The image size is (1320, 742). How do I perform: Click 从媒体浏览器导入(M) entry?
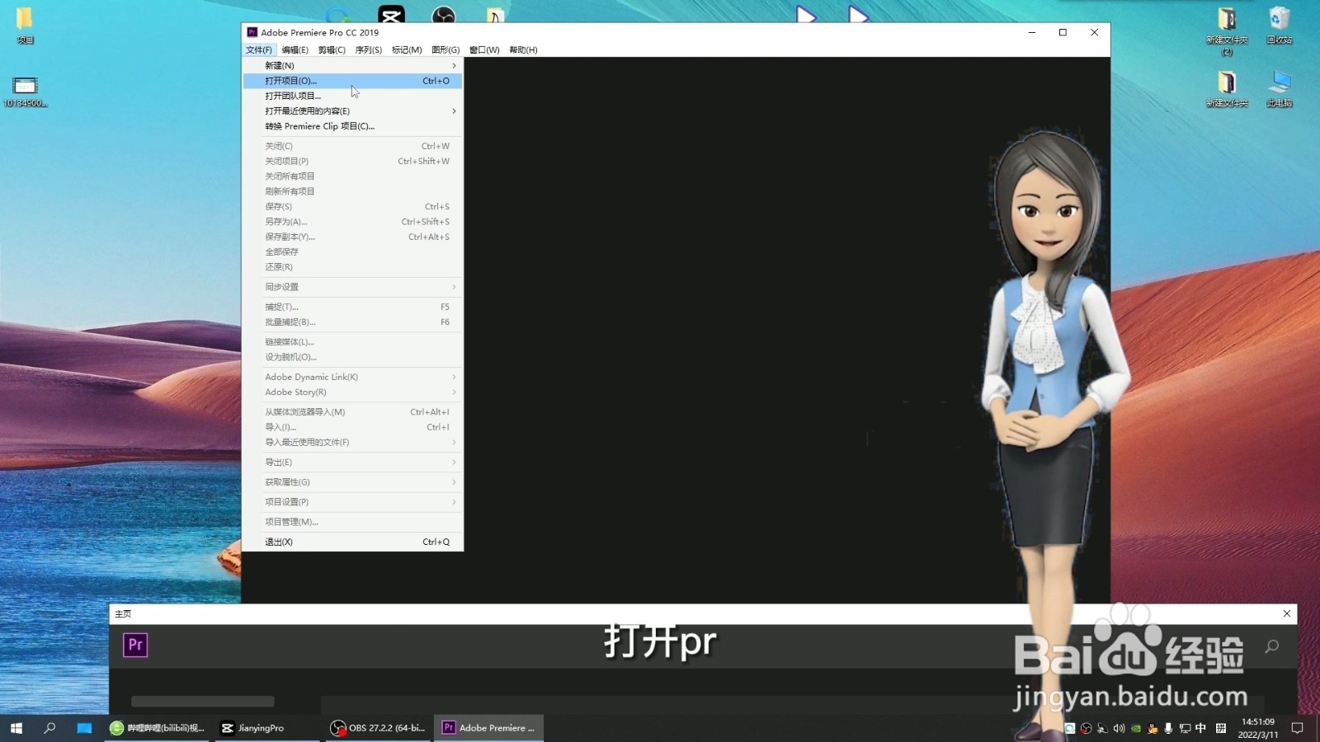coord(352,412)
